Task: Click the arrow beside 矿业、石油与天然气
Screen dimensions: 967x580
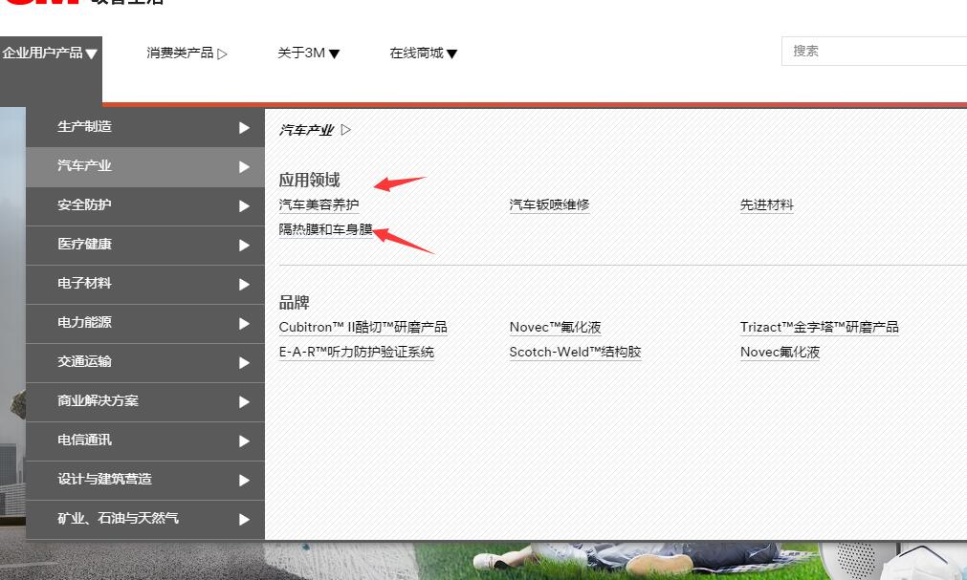Action: click(244, 519)
